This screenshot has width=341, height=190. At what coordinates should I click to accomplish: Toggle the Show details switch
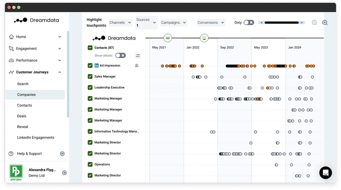pos(120,55)
